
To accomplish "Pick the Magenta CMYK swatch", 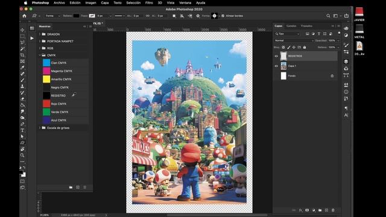I will click(65, 71).
